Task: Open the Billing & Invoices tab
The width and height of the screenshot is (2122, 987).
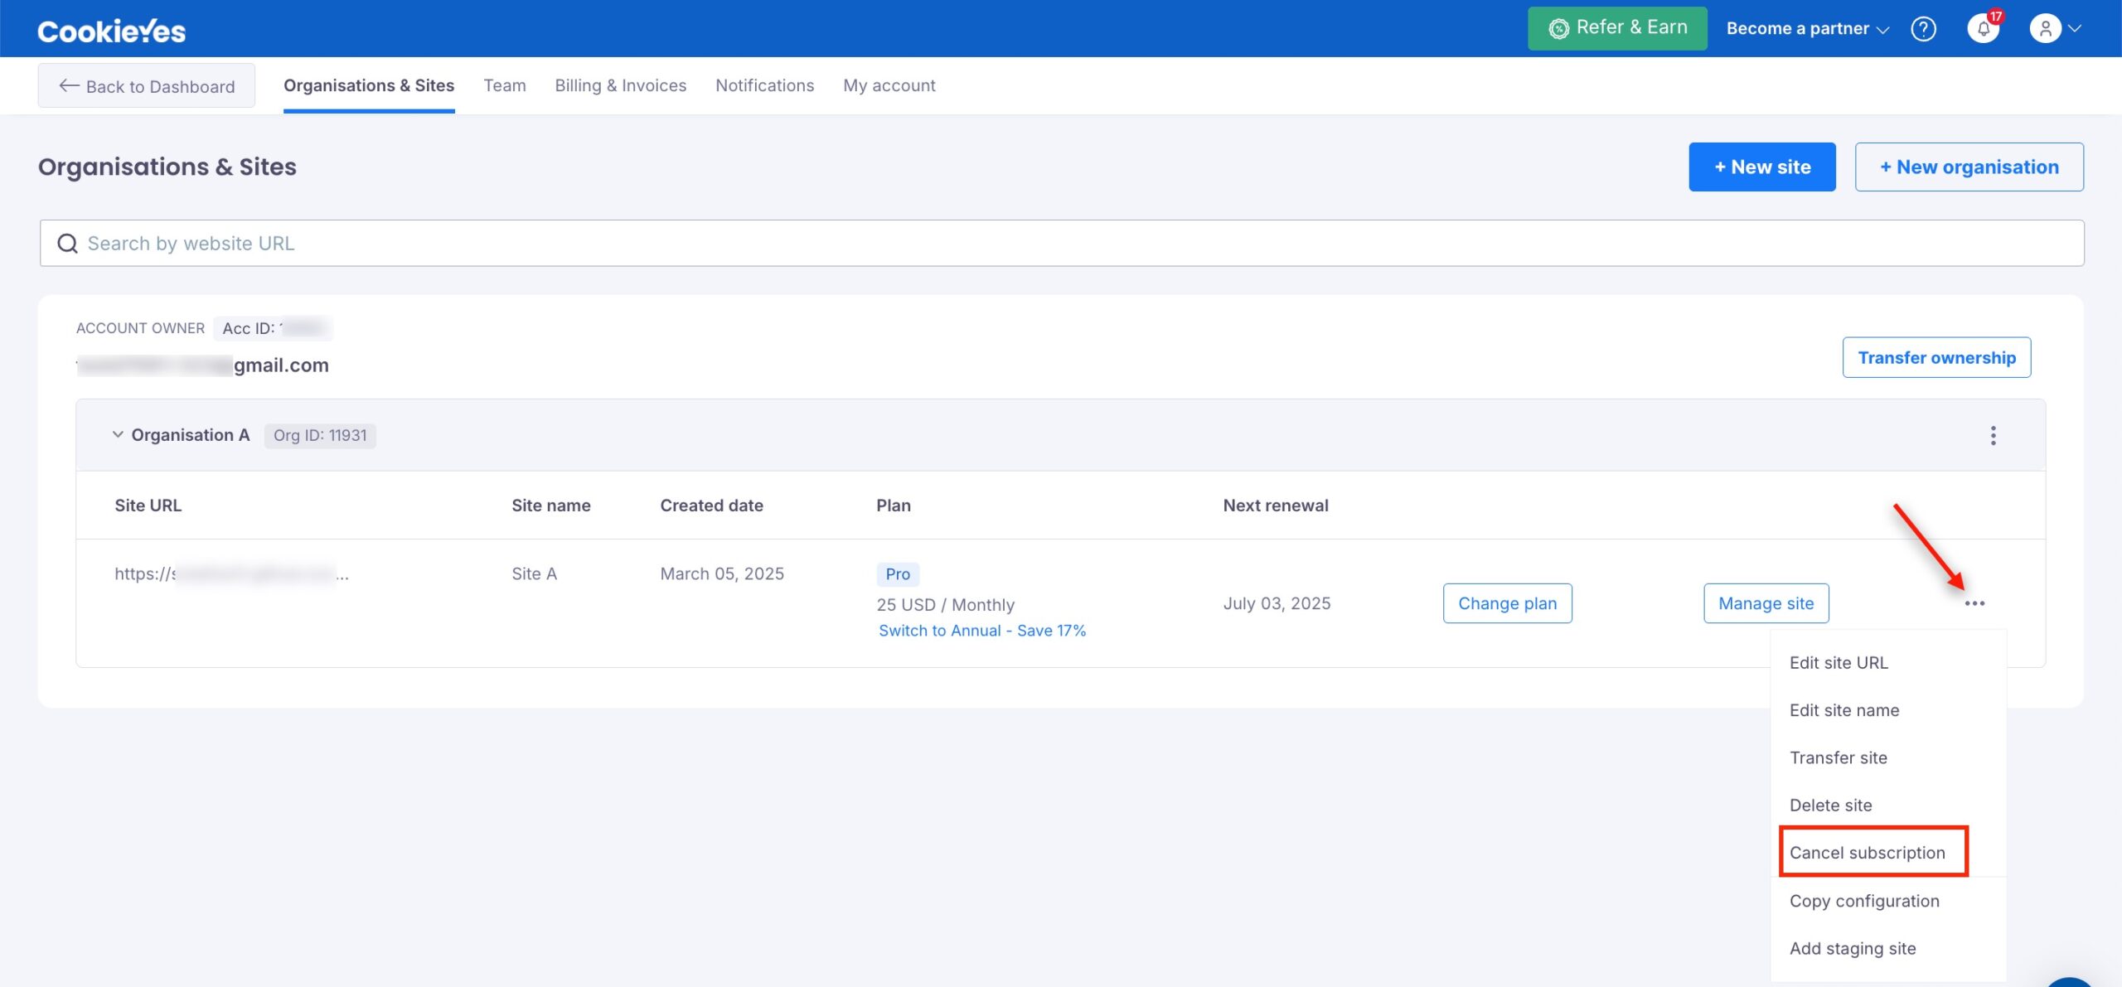Action: 620,85
